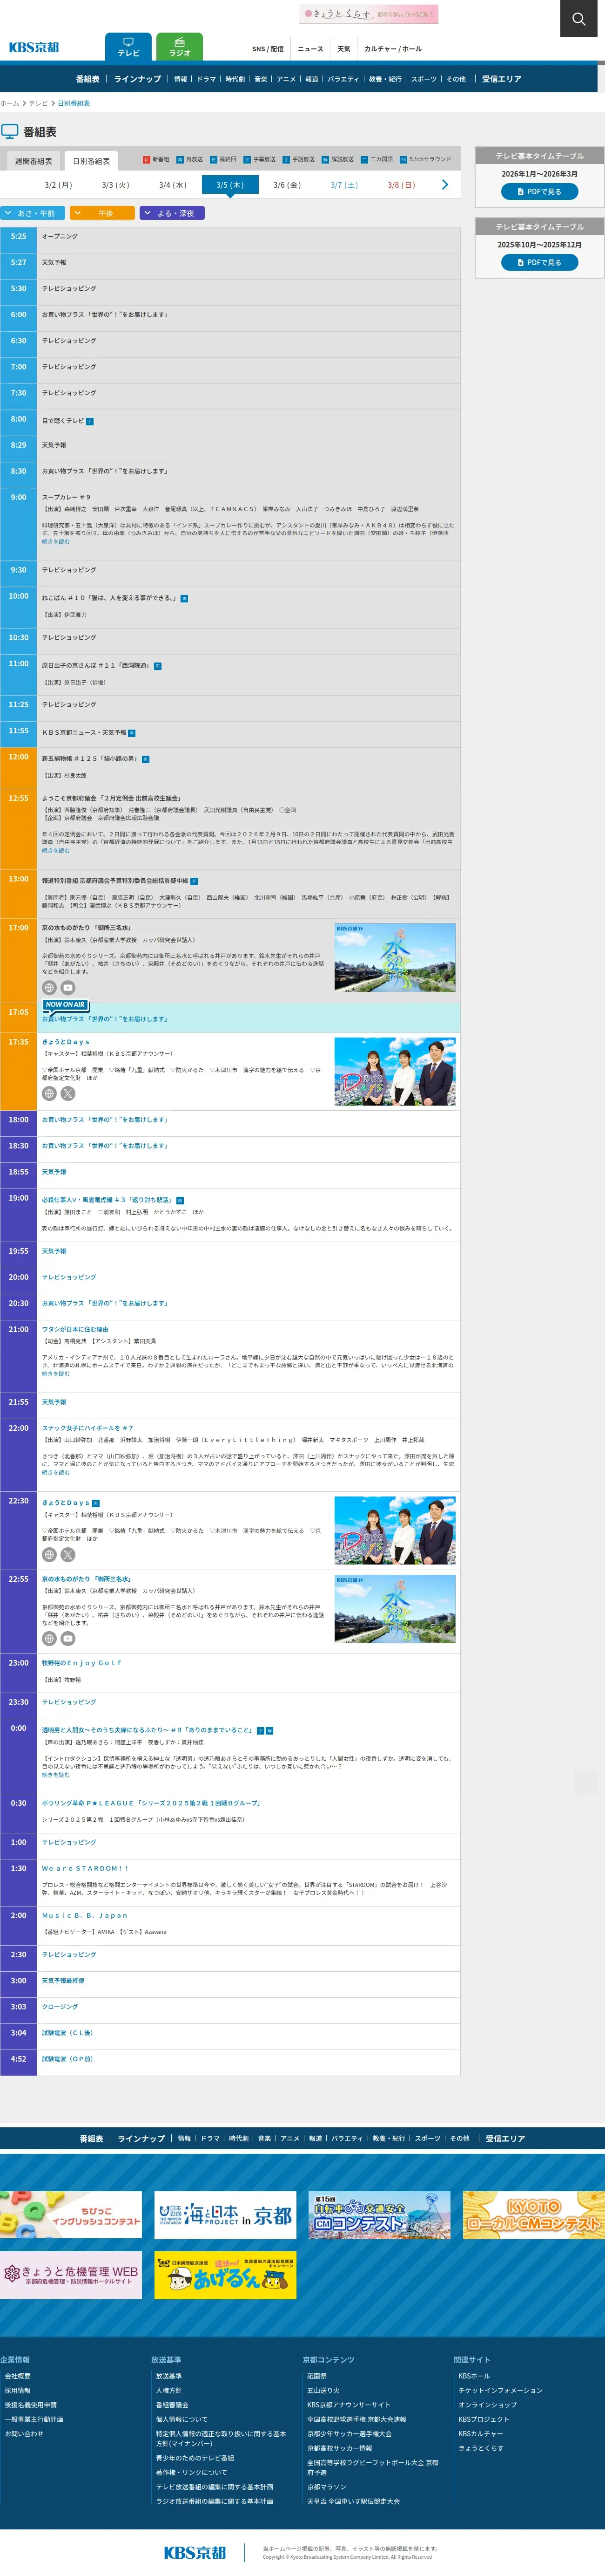605x2576 pixels.
Task: Expand 続きを読む for 9:00 スープカレー
Action: coord(56,542)
